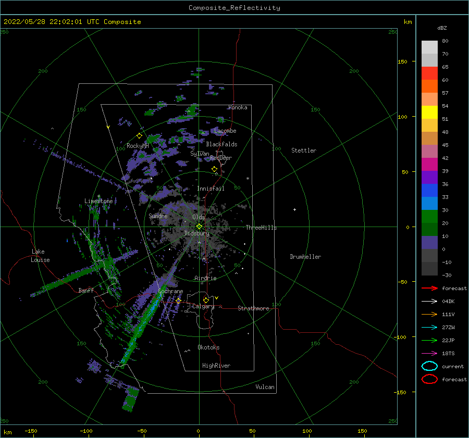Click the dBZ legend heading
This screenshot has height=438, width=469.
[x=442, y=28]
